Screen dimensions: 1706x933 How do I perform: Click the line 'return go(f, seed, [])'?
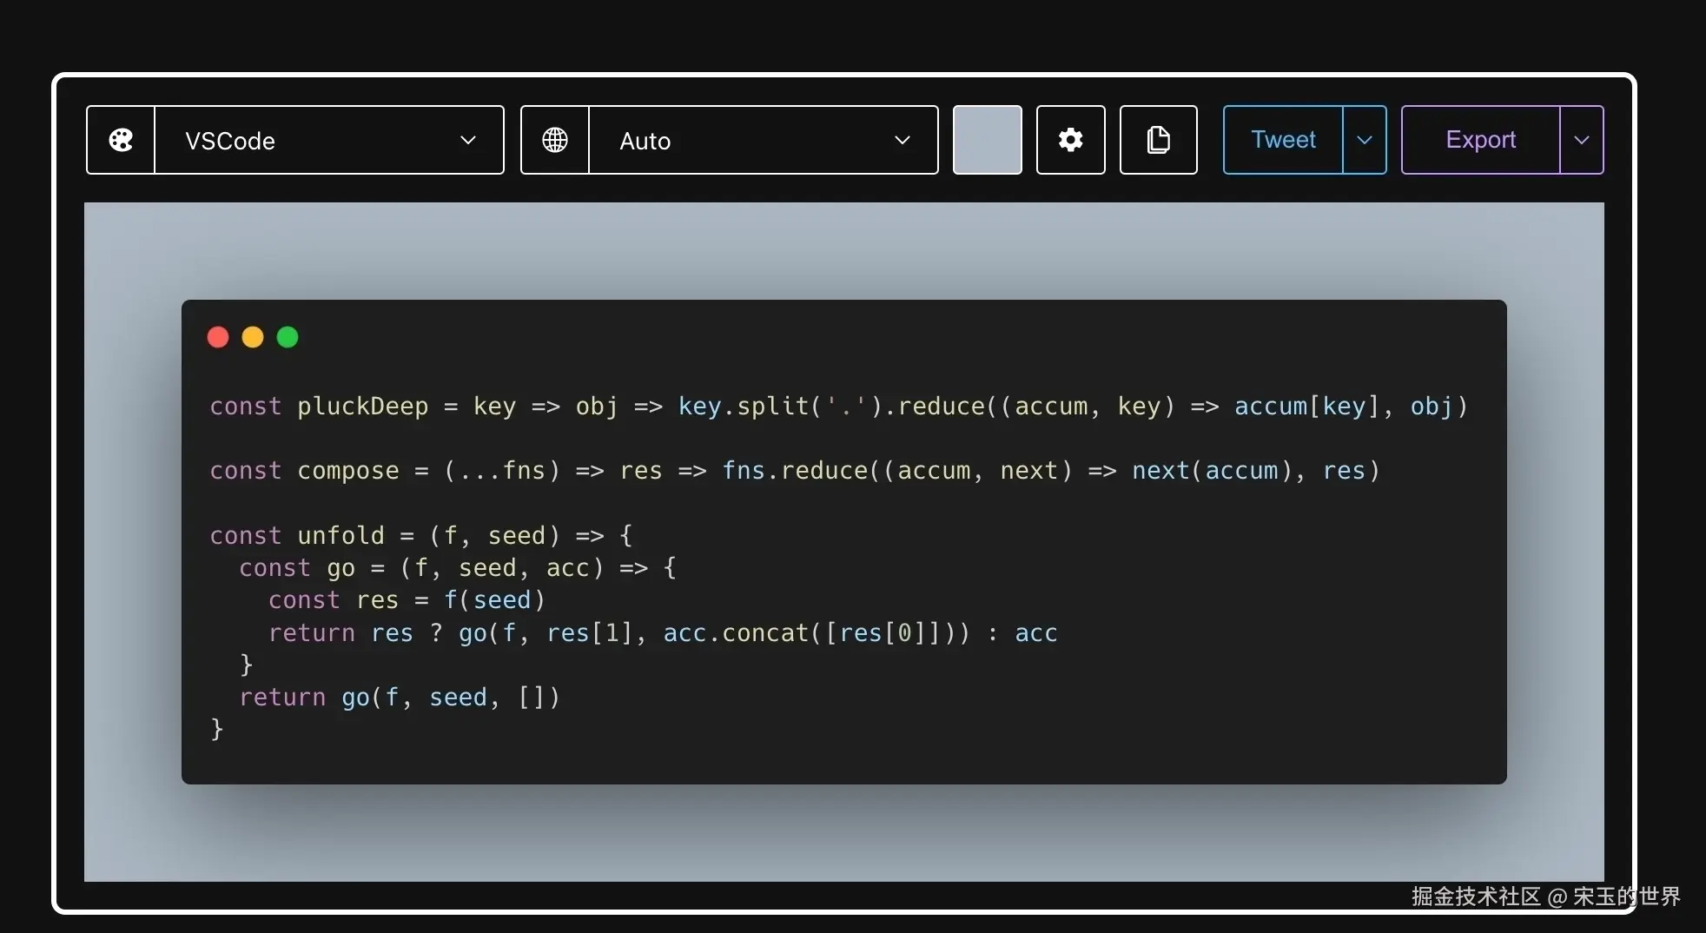pos(400,698)
